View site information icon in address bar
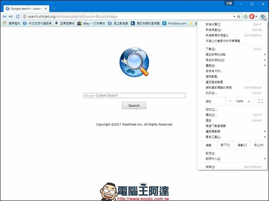 (x=24, y=17)
